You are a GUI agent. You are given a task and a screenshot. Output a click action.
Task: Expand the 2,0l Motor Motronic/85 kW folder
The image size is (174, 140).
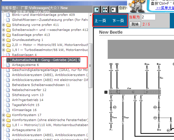coord(3,45)
